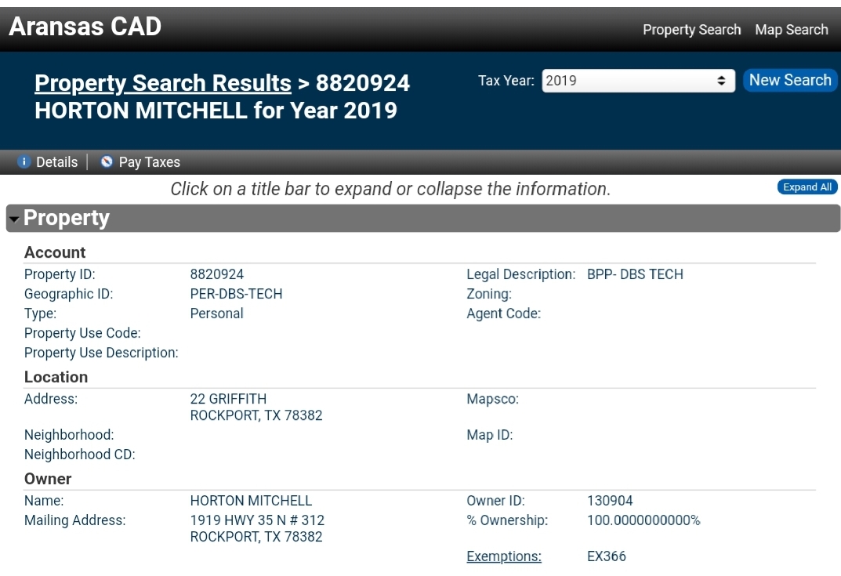This screenshot has width=841, height=576.
Task: Open the Property Search menu item
Action: coord(691,30)
